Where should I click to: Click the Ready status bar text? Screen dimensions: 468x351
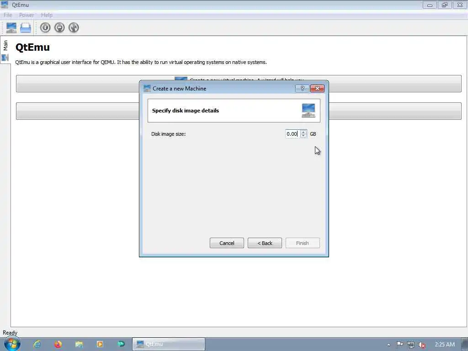tap(10, 333)
